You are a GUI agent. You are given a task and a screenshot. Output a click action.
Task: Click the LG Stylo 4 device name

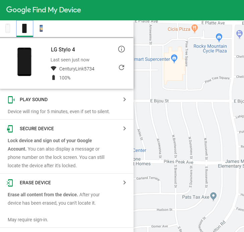(x=63, y=49)
